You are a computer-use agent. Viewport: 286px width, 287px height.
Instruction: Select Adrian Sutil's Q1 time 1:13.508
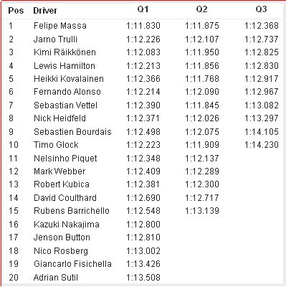point(143,277)
